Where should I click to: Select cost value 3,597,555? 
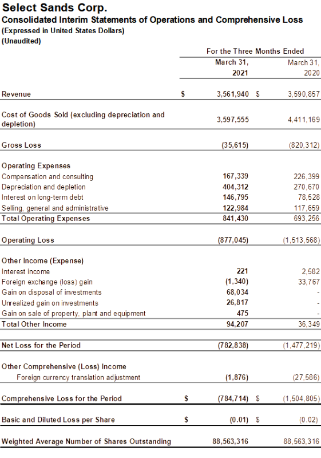232,120
